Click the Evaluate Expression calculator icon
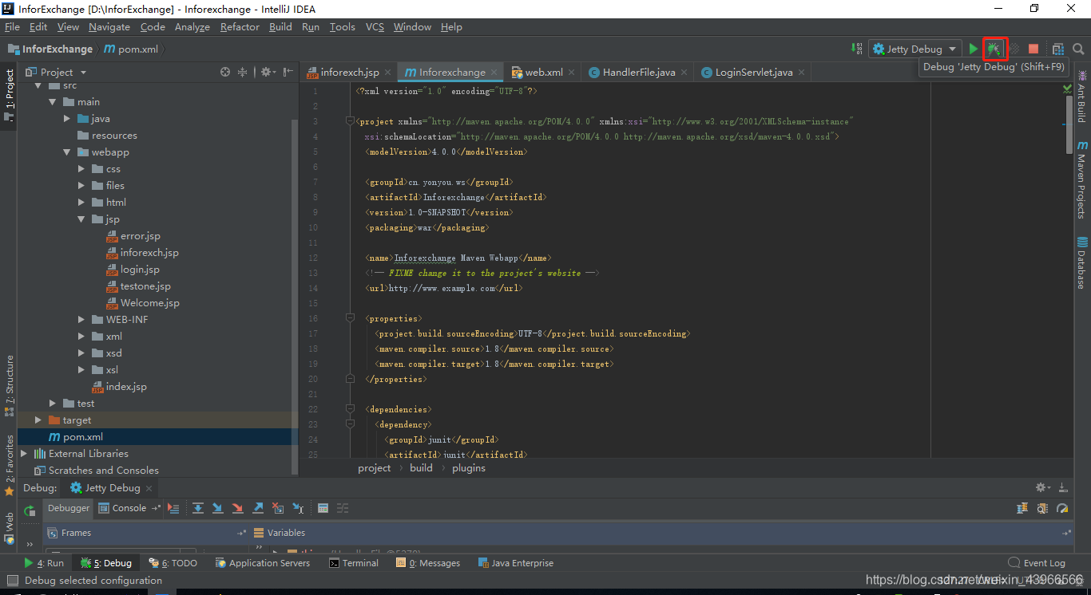1091x595 pixels. pyautogui.click(x=323, y=508)
